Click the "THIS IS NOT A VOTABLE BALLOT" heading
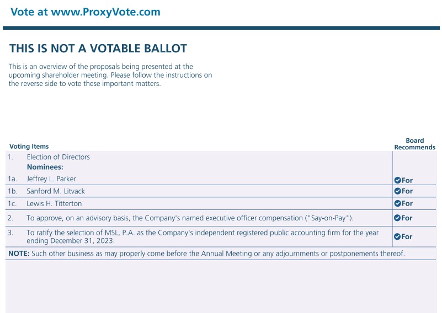 click(x=98, y=48)
